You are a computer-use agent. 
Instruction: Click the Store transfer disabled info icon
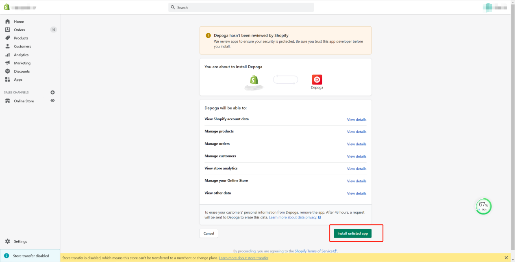(7, 256)
